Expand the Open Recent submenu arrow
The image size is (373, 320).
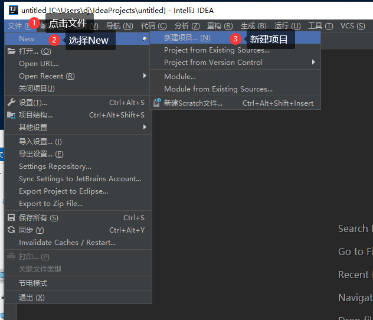tap(145, 76)
